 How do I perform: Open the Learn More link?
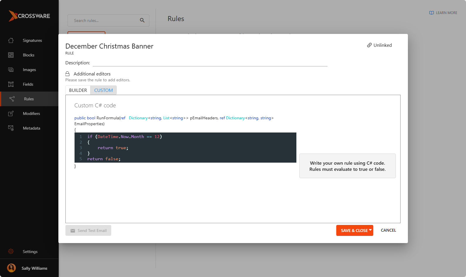443,13
